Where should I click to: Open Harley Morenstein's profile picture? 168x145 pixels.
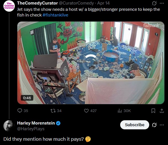tap(9, 126)
